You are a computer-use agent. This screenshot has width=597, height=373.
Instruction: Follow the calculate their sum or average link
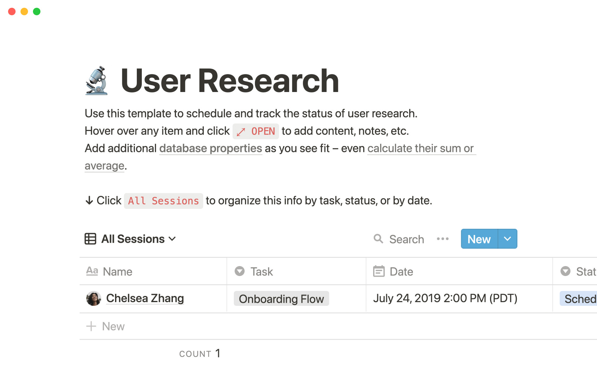(x=420, y=148)
